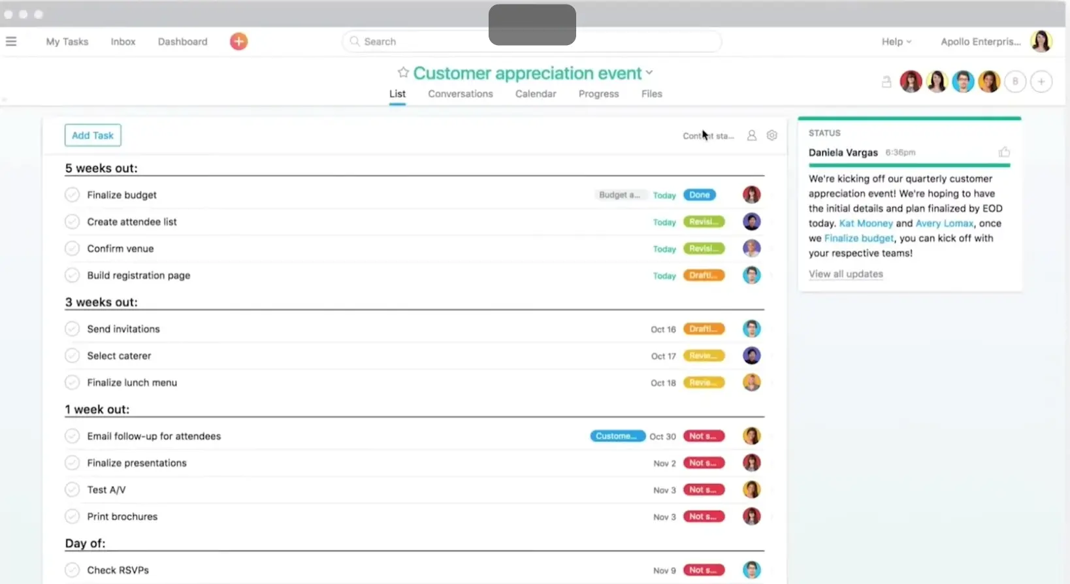Switch to the Calendar tab

pyautogui.click(x=536, y=93)
